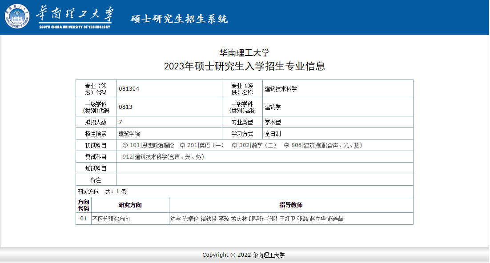Click the 研究方向 column header
This screenshot has height=263, width=490.
(130, 205)
